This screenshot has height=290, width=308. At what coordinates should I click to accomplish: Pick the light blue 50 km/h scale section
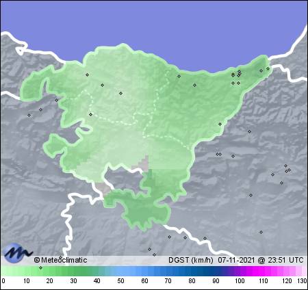point(120,272)
